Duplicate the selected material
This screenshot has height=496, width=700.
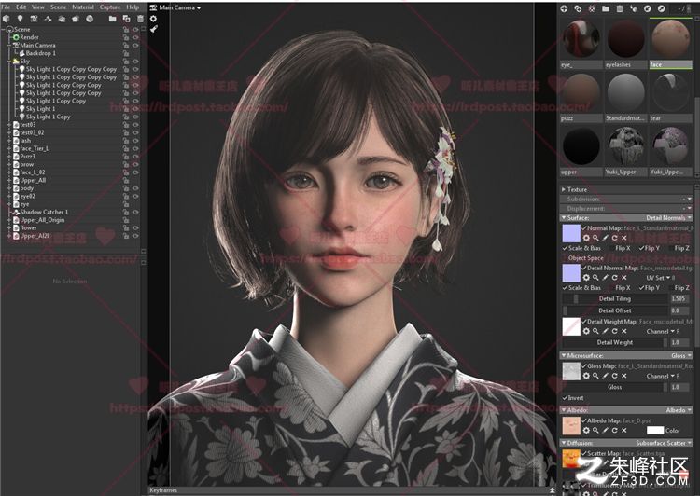[578, 8]
